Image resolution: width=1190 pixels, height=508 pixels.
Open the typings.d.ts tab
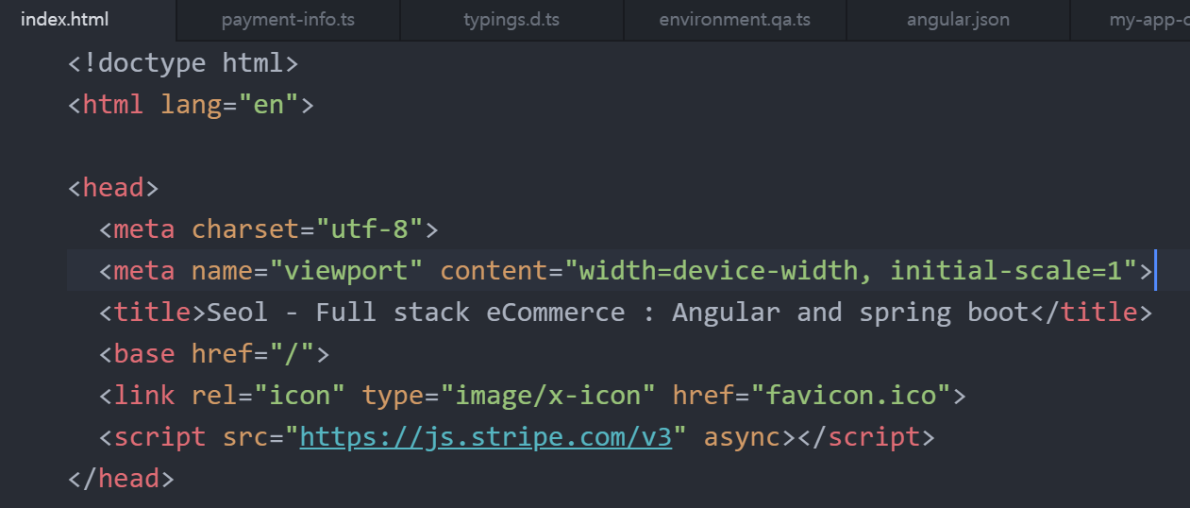[x=511, y=20]
